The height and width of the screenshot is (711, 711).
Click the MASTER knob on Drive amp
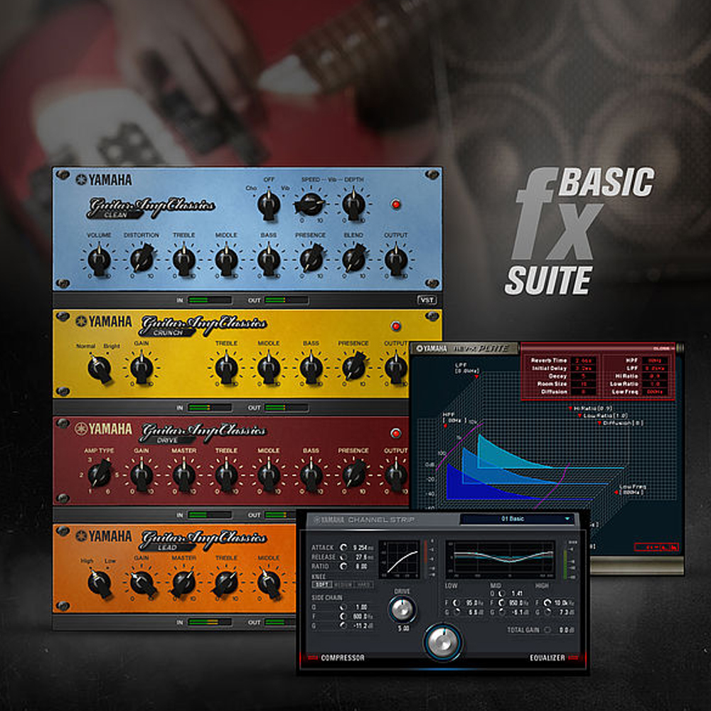[184, 476]
